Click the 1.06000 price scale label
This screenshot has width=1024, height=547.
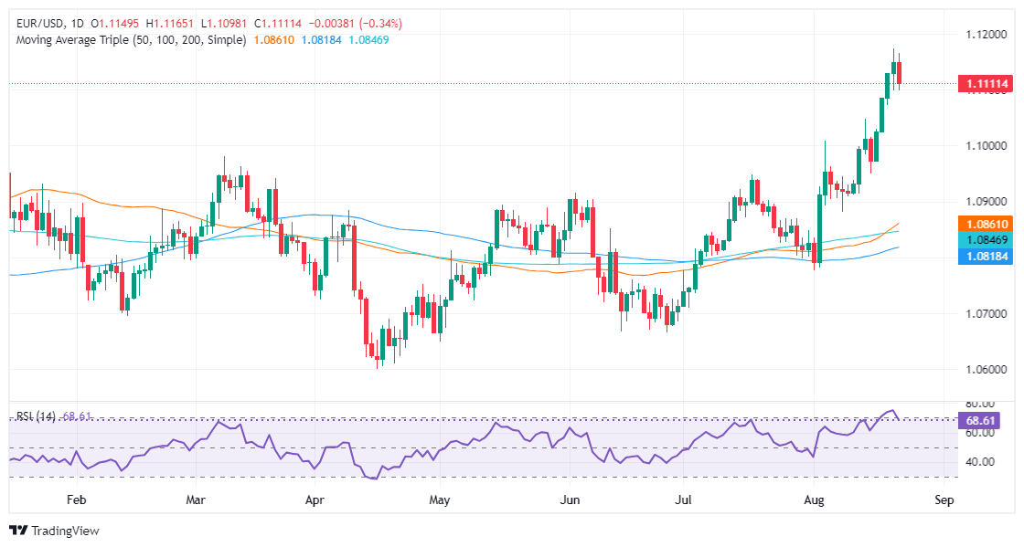coord(987,370)
